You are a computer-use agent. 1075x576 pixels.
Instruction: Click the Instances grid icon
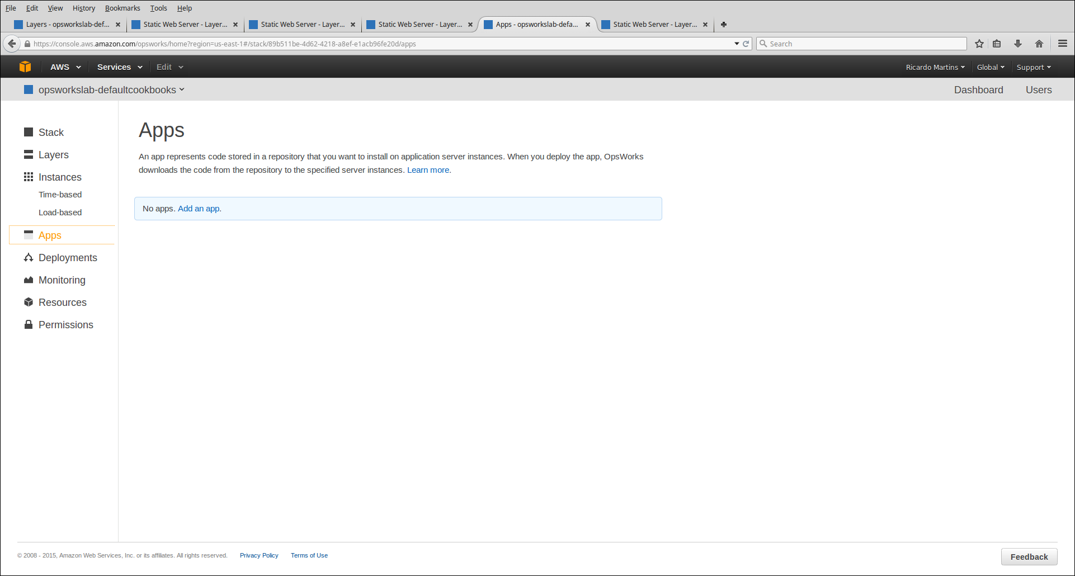(29, 177)
